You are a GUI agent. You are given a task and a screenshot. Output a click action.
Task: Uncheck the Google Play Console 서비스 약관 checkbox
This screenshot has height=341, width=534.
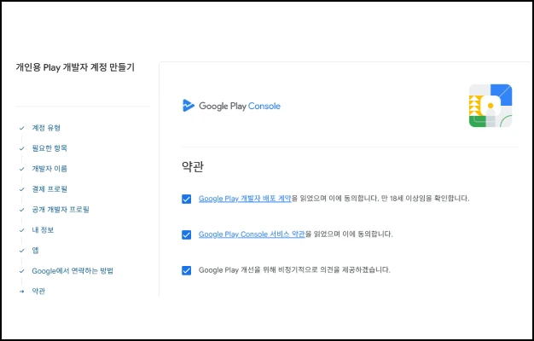click(186, 234)
